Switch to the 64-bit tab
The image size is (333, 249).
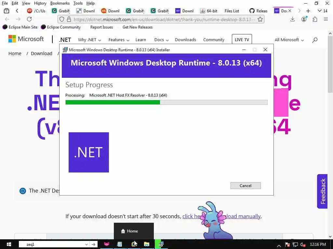point(209,11)
